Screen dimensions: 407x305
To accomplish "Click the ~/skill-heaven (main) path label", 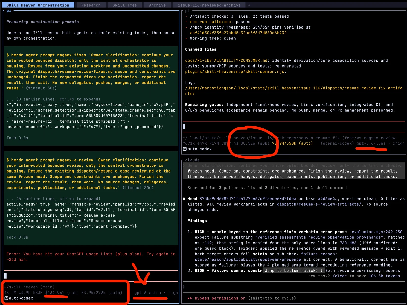I will (x=29, y=287).
